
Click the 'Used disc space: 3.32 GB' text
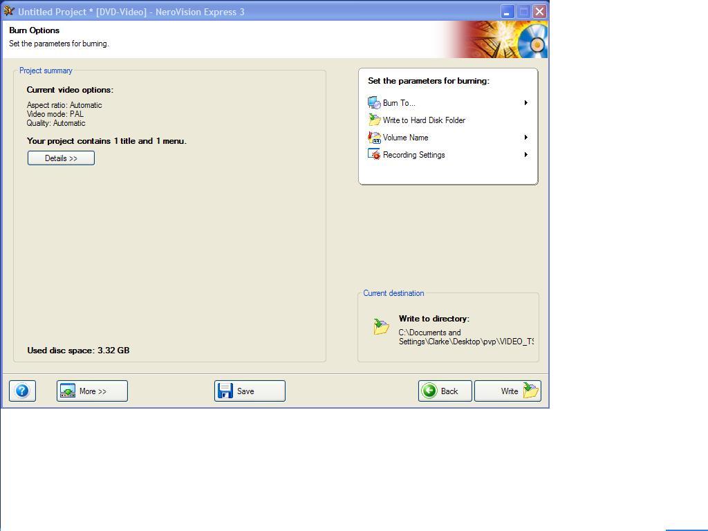coord(78,350)
